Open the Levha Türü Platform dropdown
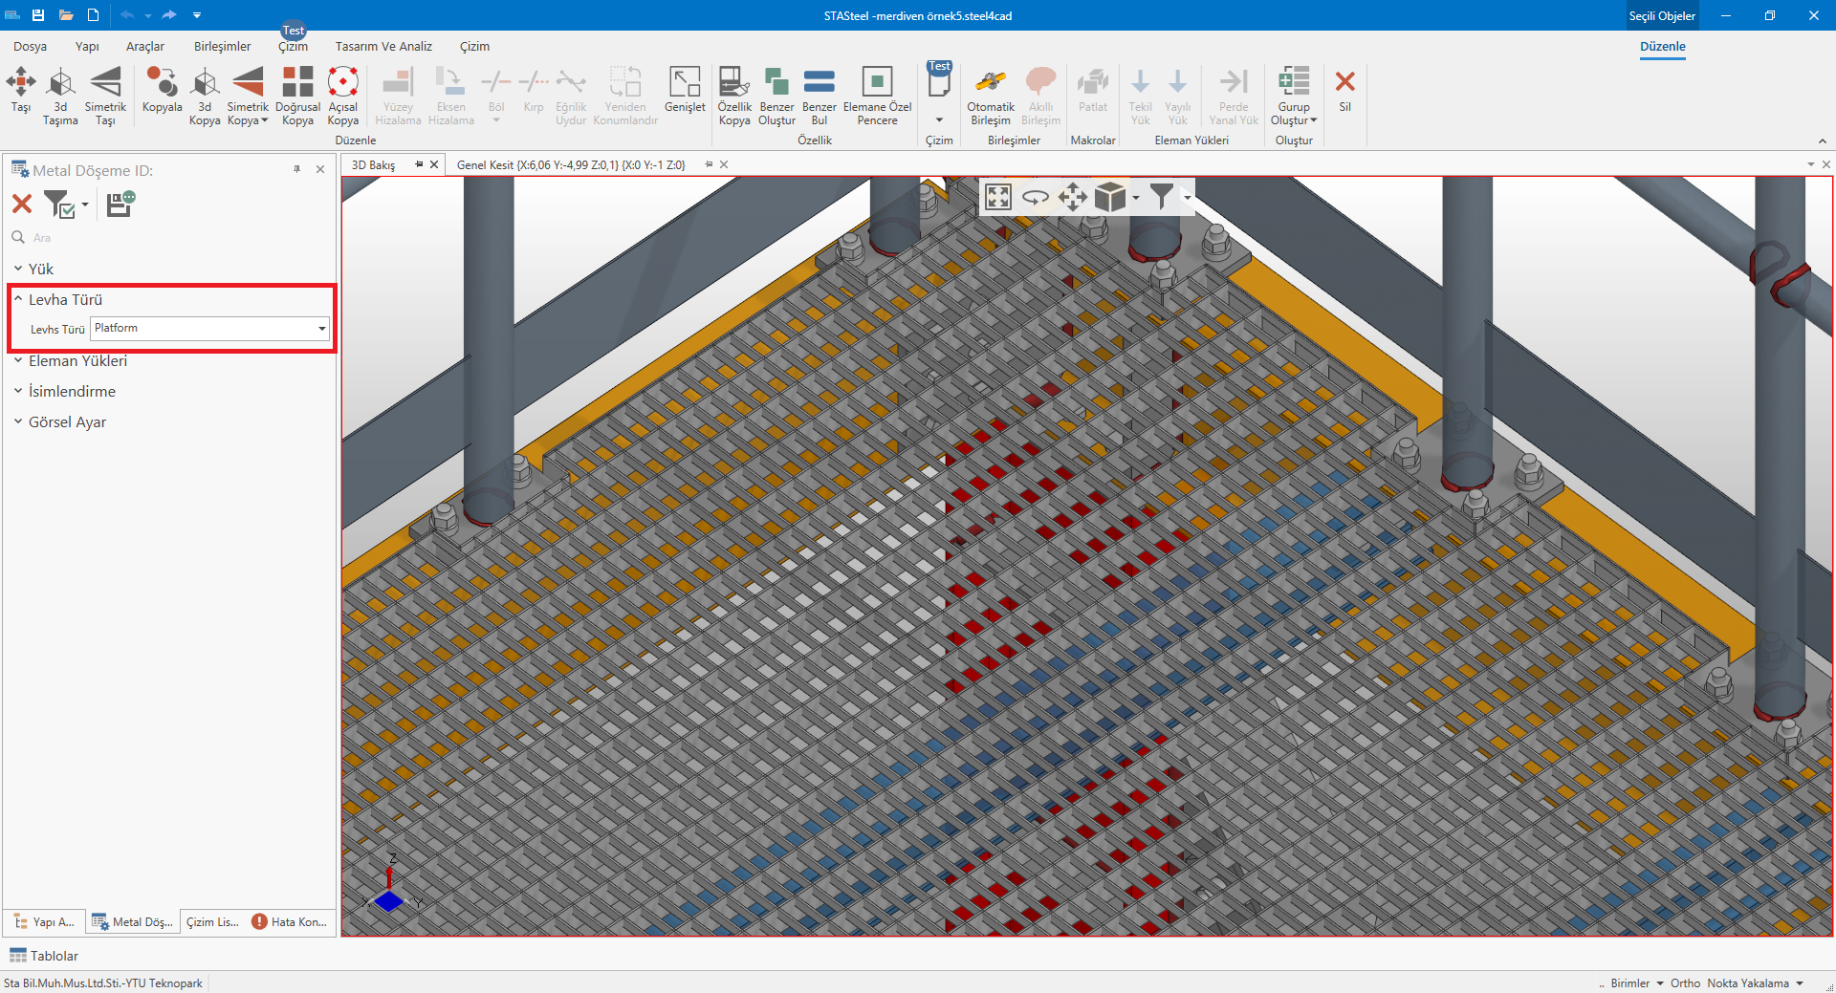Image resolution: width=1836 pixels, height=993 pixels. click(x=322, y=329)
